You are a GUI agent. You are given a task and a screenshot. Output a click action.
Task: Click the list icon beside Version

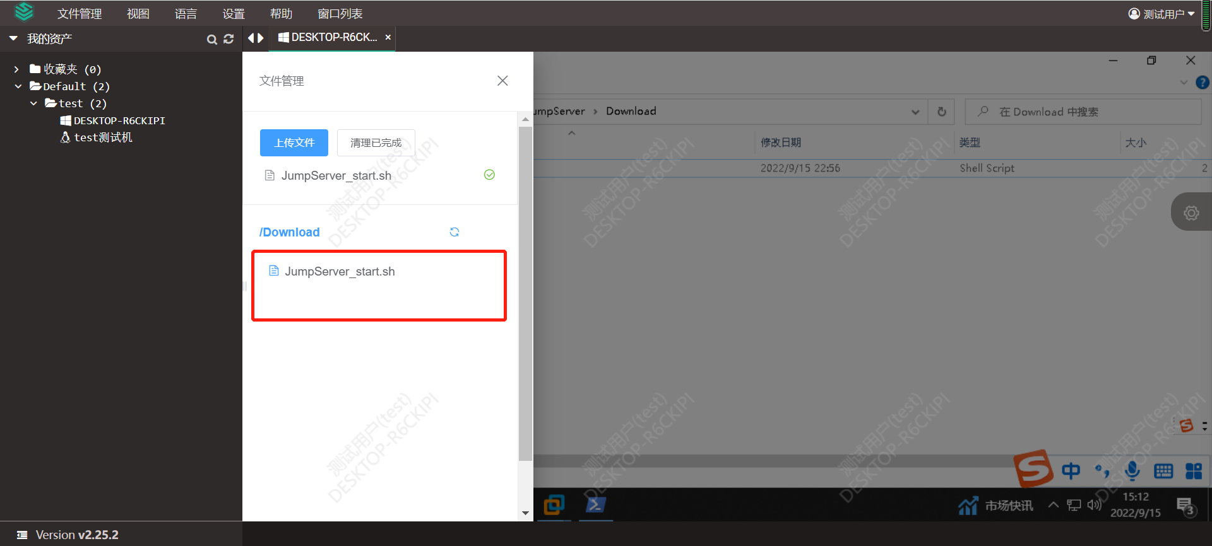(22, 535)
